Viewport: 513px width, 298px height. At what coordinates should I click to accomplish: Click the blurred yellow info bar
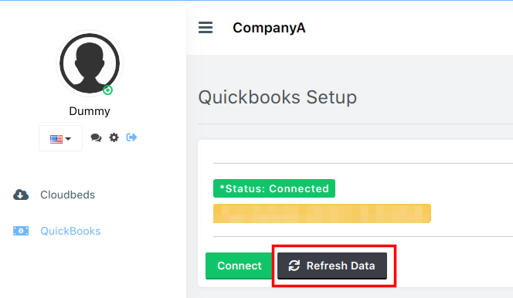click(x=322, y=214)
